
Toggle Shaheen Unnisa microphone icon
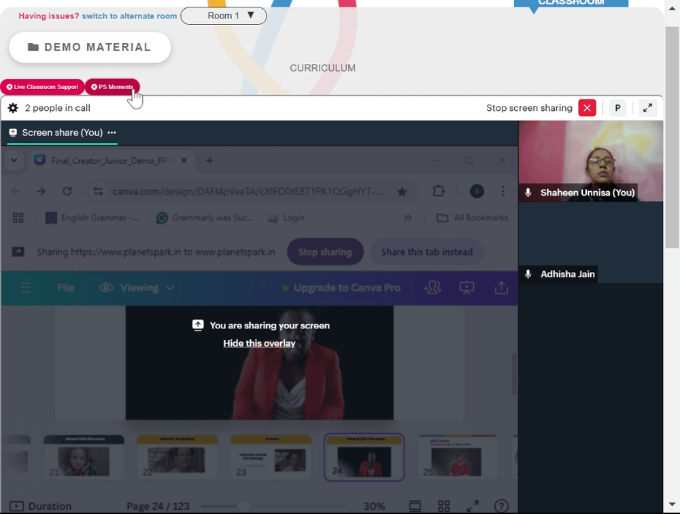[x=528, y=192]
